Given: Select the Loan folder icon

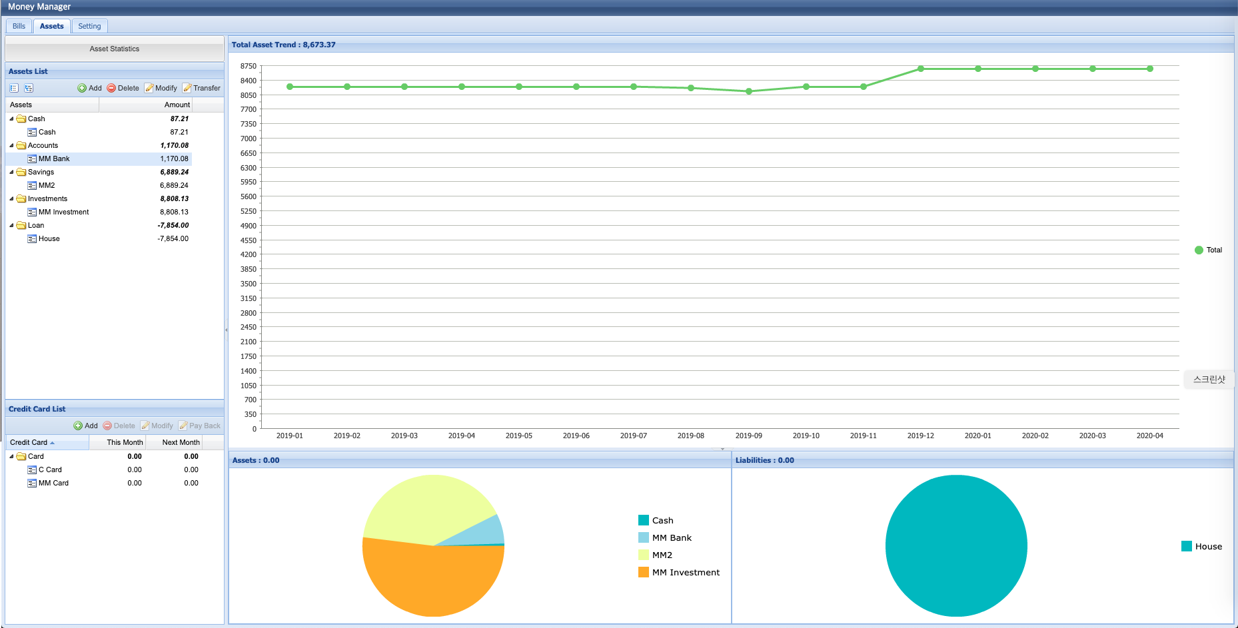Looking at the screenshot, I should coord(21,225).
